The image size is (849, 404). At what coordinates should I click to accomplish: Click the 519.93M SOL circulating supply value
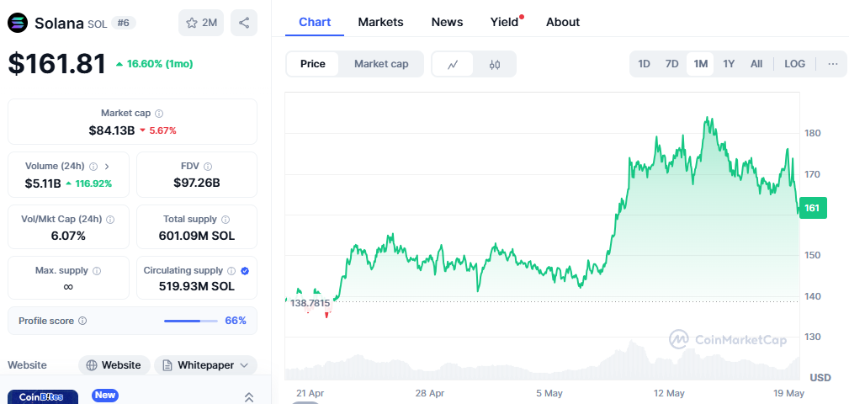coord(197,286)
